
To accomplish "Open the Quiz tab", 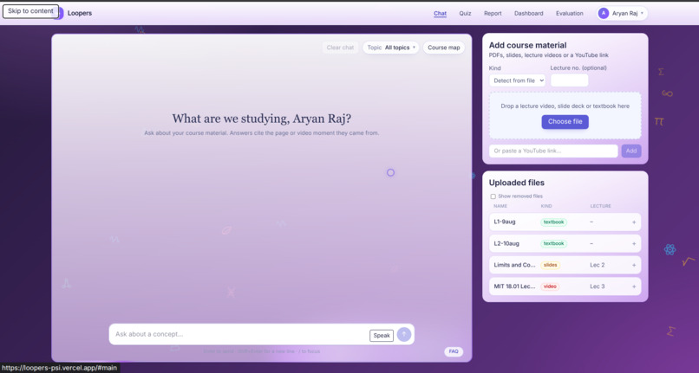I will coord(465,13).
